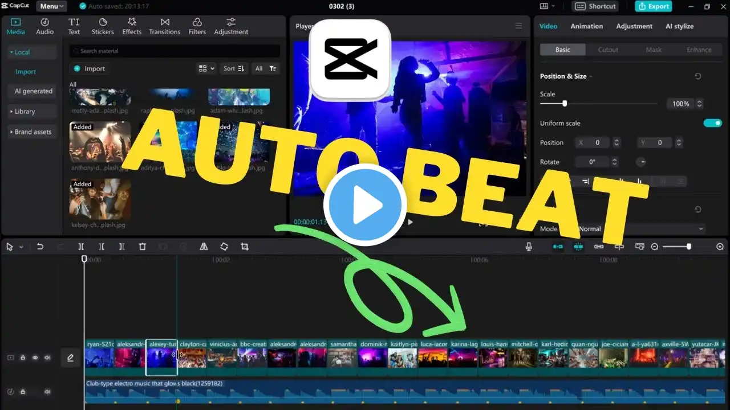Image resolution: width=730 pixels, height=410 pixels.
Task: Click the Search material field
Action: click(x=175, y=51)
